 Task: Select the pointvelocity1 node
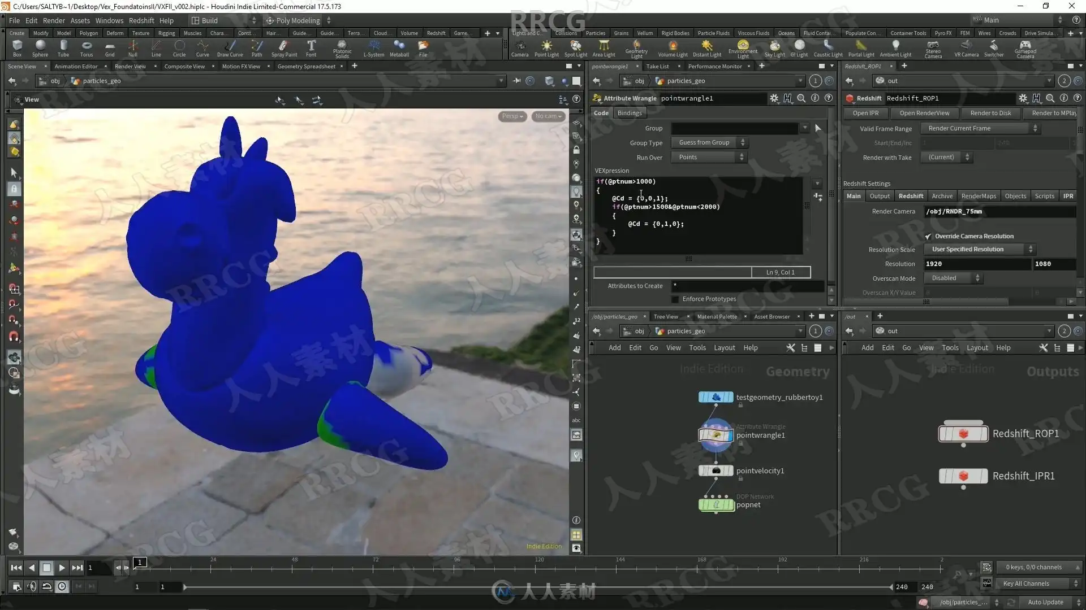click(x=716, y=470)
